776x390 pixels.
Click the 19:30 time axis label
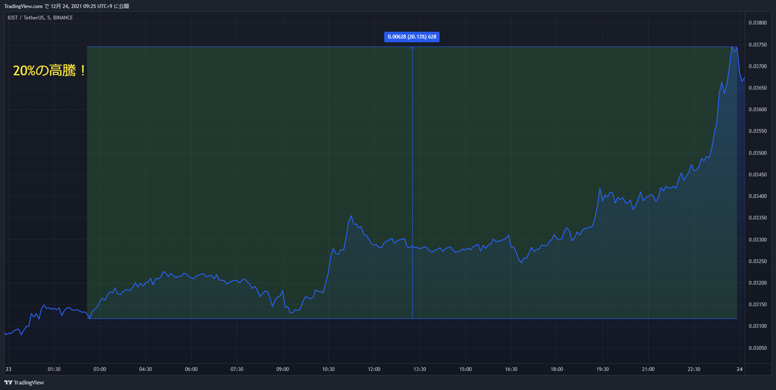(x=603, y=369)
